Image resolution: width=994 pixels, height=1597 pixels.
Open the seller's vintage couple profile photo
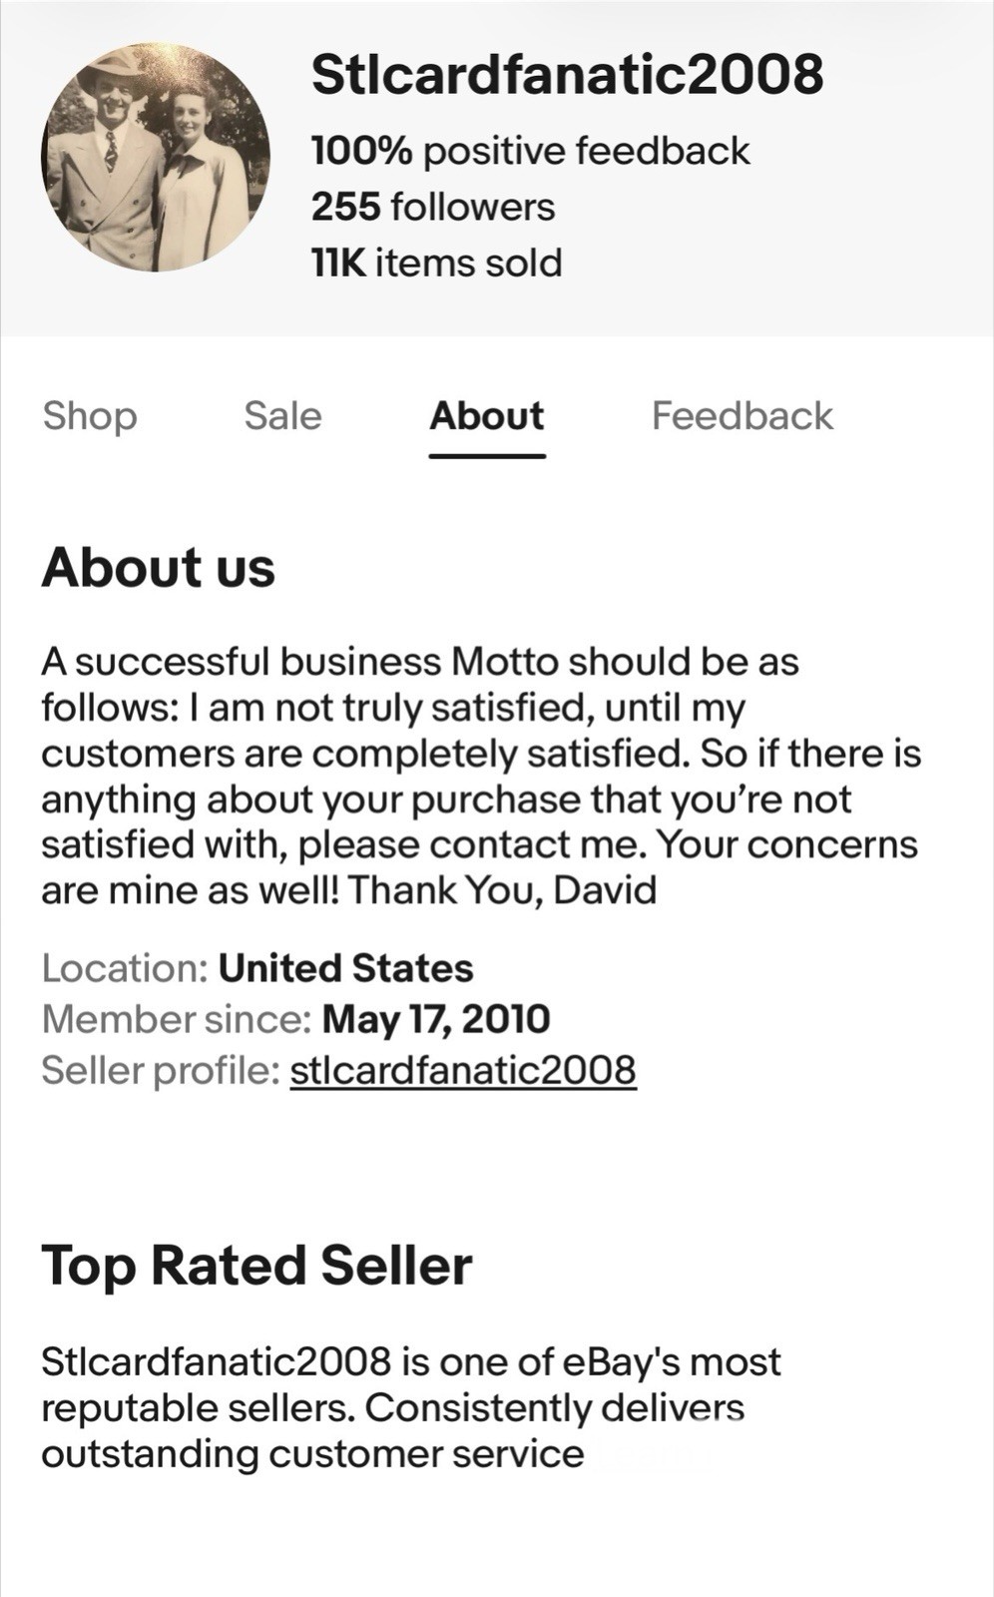tap(155, 158)
